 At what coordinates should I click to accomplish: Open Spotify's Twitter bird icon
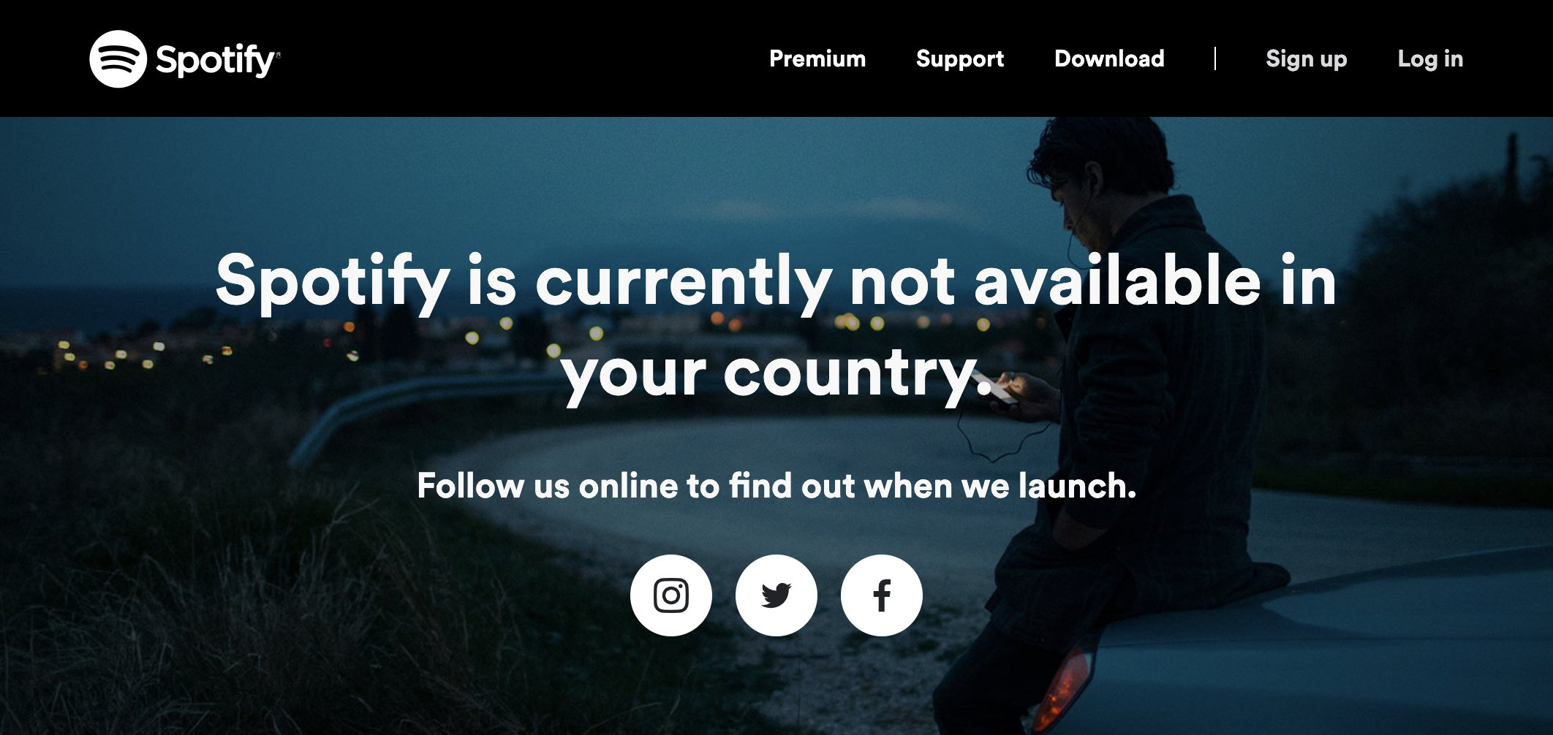[x=776, y=595]
